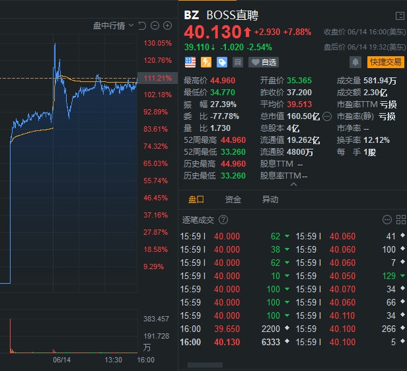Click the BZ ticker symbol

(192, 15)
